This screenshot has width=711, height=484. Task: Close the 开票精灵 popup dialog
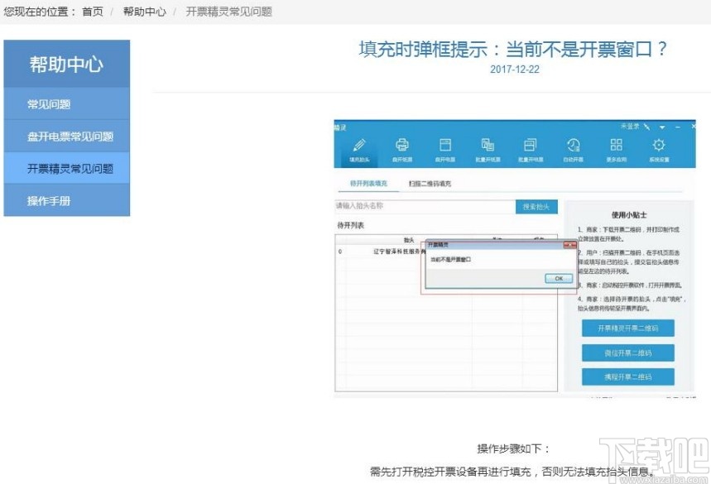pyautogui.click(x=570, y=245)
